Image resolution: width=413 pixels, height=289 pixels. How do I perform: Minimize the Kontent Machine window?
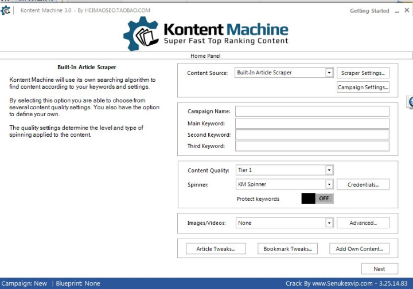(397, 11)
